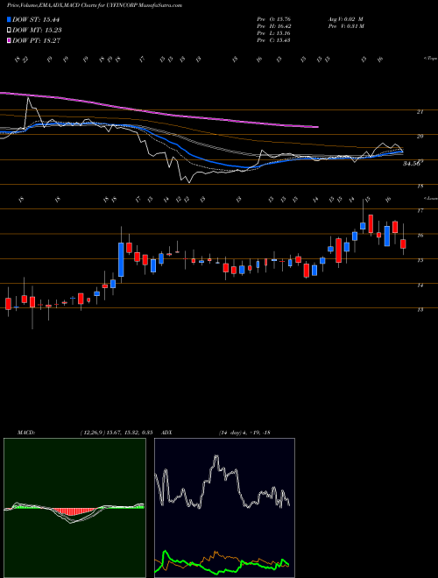This screenshot has width=438, height=578.
Task: Click the '14' candlestick axis label
Action: [x=420, y=285]
